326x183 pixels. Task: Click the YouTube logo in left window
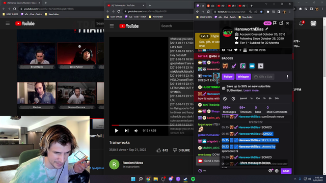[25, 23]
